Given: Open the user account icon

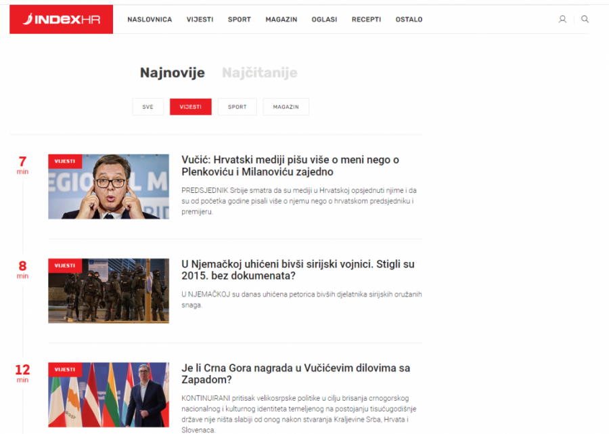Looking at the screenshot, I should click(562, 20).
